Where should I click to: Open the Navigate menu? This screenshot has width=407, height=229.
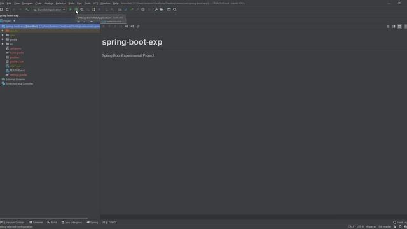(x=27, y=3)
